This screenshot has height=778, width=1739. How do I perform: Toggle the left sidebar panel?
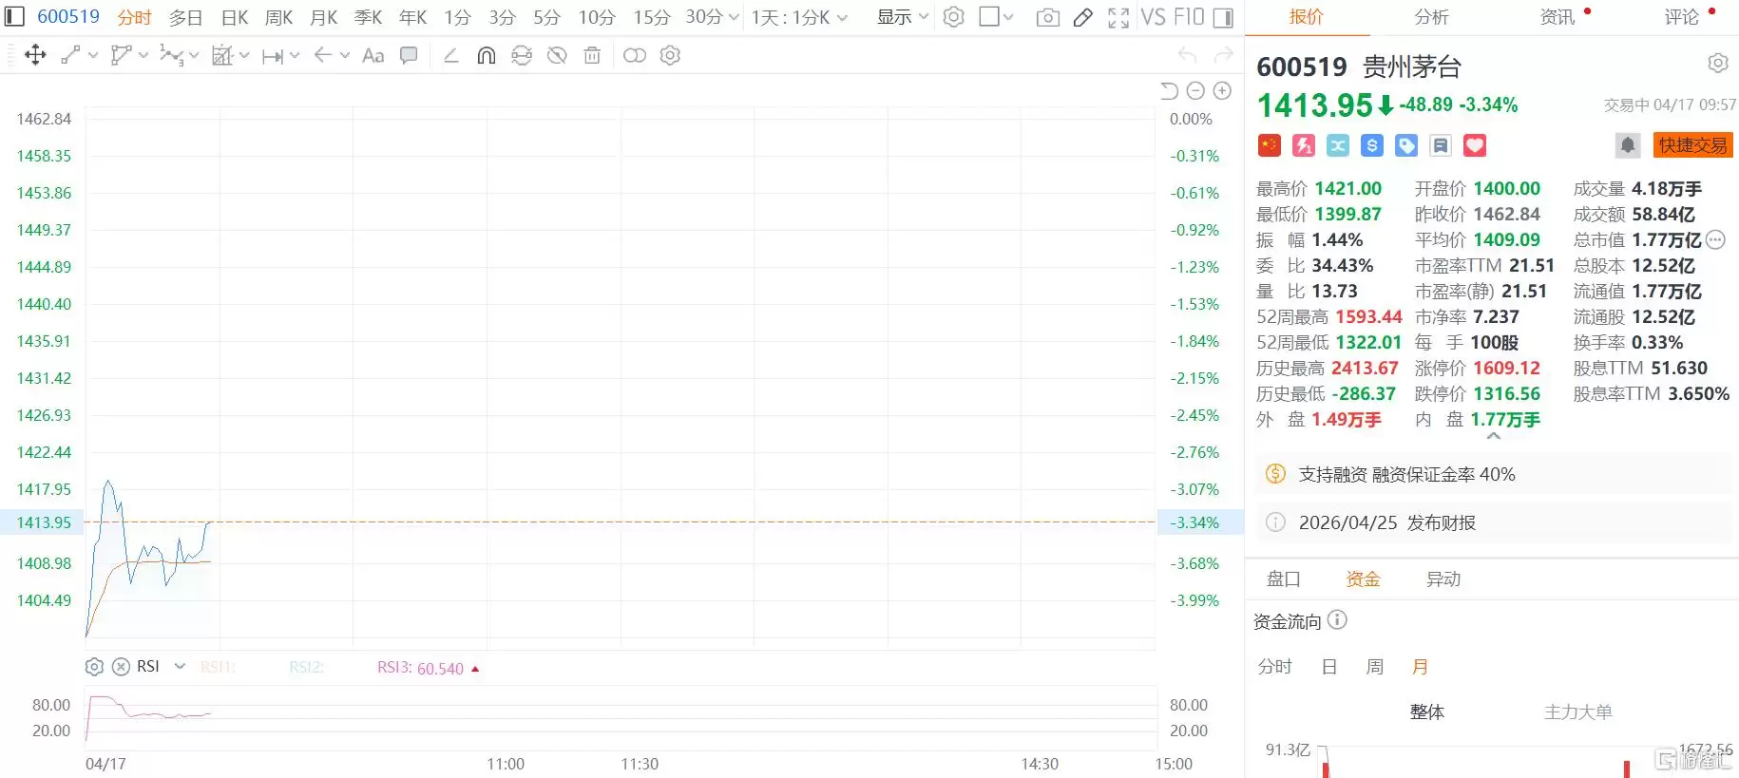(x=15, y=17)
